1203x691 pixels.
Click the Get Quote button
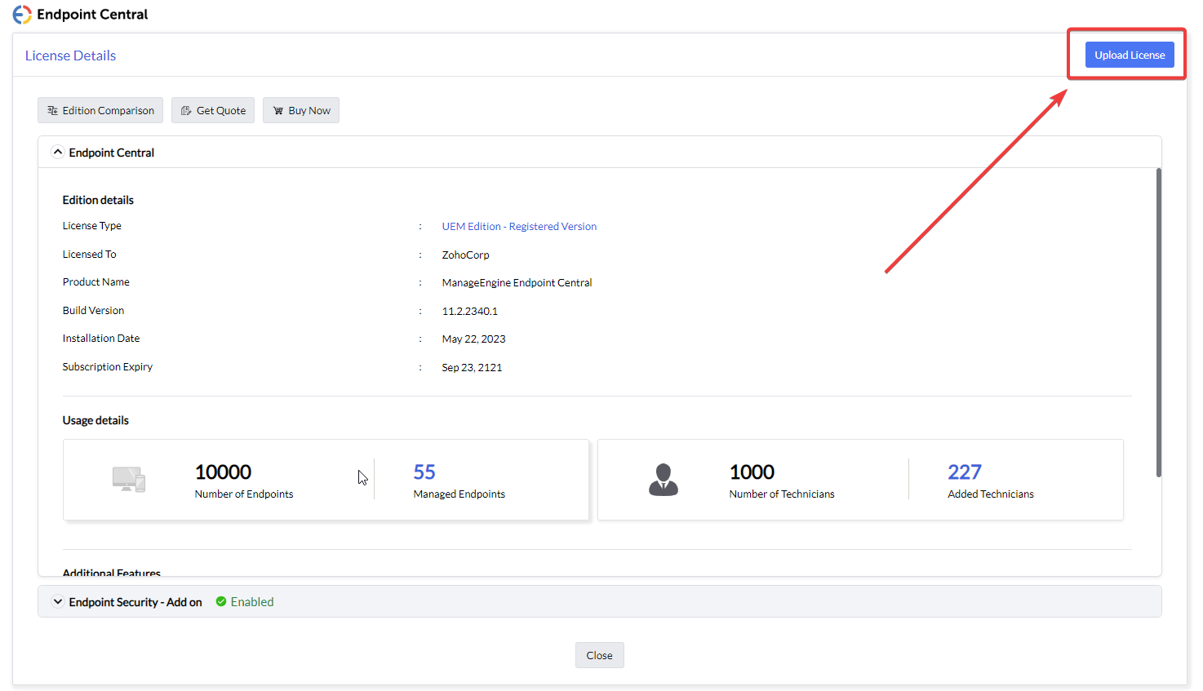coord(213,110)
